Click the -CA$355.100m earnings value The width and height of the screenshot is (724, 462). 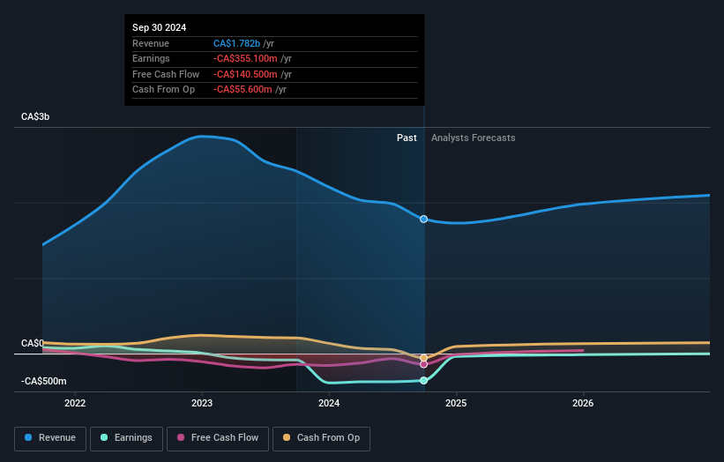(x=245, y=58)
